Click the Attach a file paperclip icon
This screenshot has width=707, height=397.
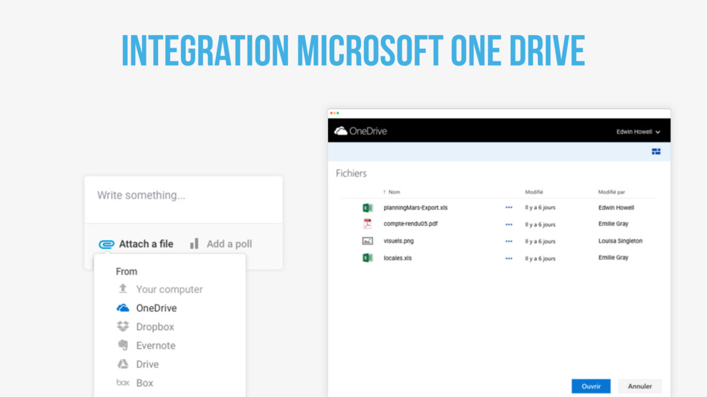(x=106, y=244)
